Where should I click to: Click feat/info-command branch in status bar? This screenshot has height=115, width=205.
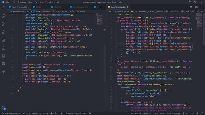(12, 114)
